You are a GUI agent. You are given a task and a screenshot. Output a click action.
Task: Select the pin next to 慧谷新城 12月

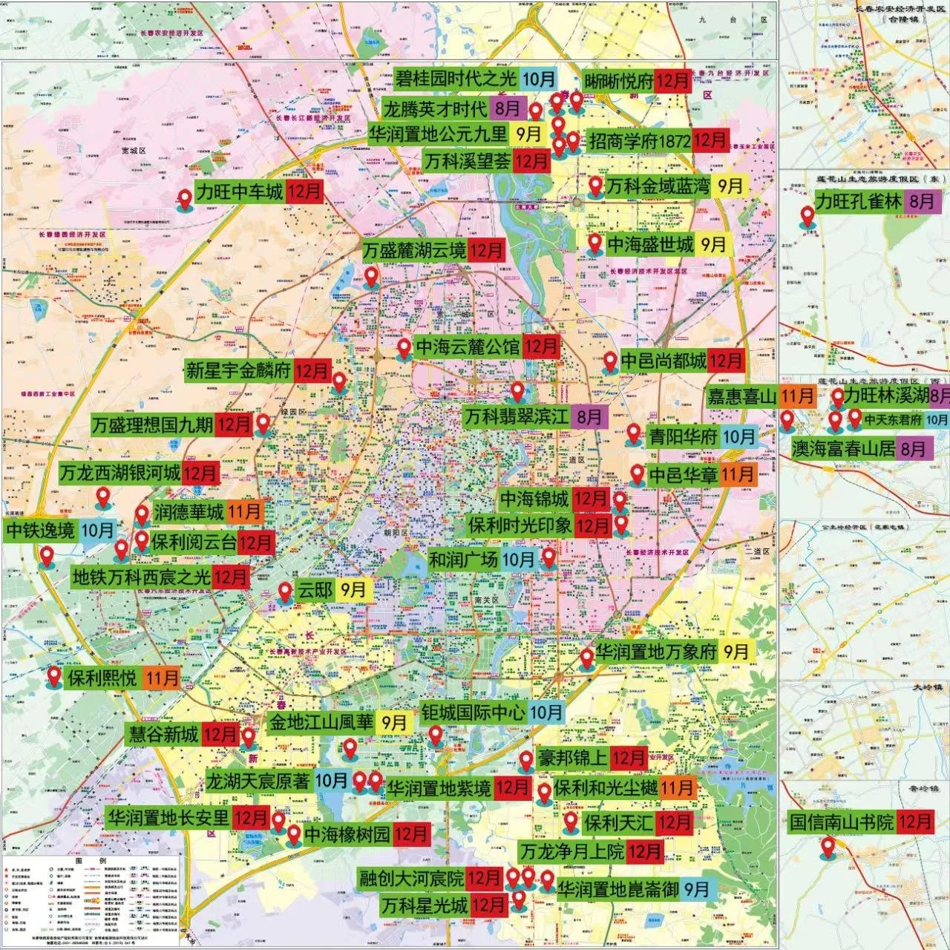point(249,738)
